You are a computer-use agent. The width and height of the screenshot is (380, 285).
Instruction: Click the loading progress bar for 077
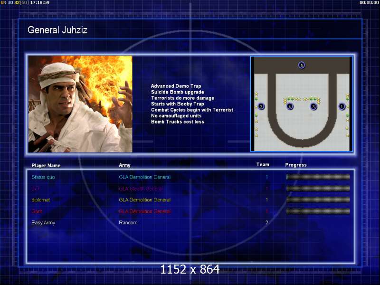pos(318,189)
